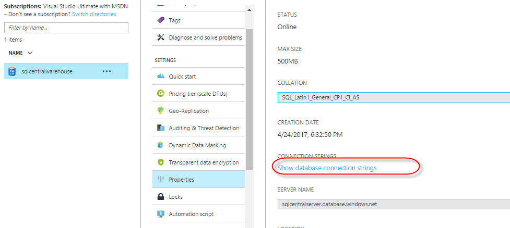510x228 pixels.
Task: Click the Diagnose and solve problems wrench icon
Action: (161, 37)
